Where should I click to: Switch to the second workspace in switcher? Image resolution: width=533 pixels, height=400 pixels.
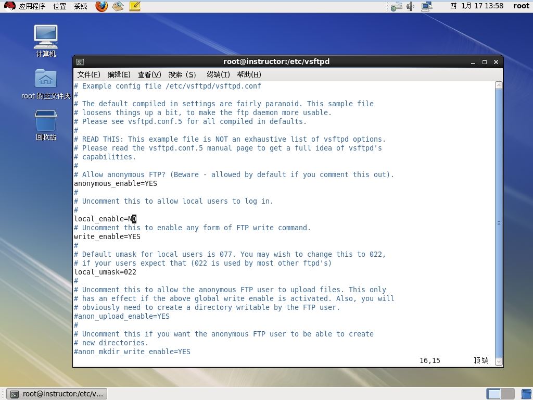click(507, 394)
